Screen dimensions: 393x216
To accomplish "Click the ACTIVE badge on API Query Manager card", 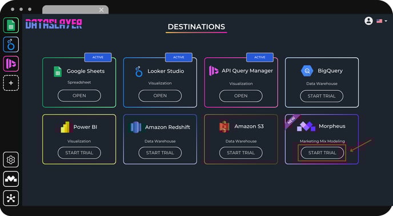I will point(260,57).
